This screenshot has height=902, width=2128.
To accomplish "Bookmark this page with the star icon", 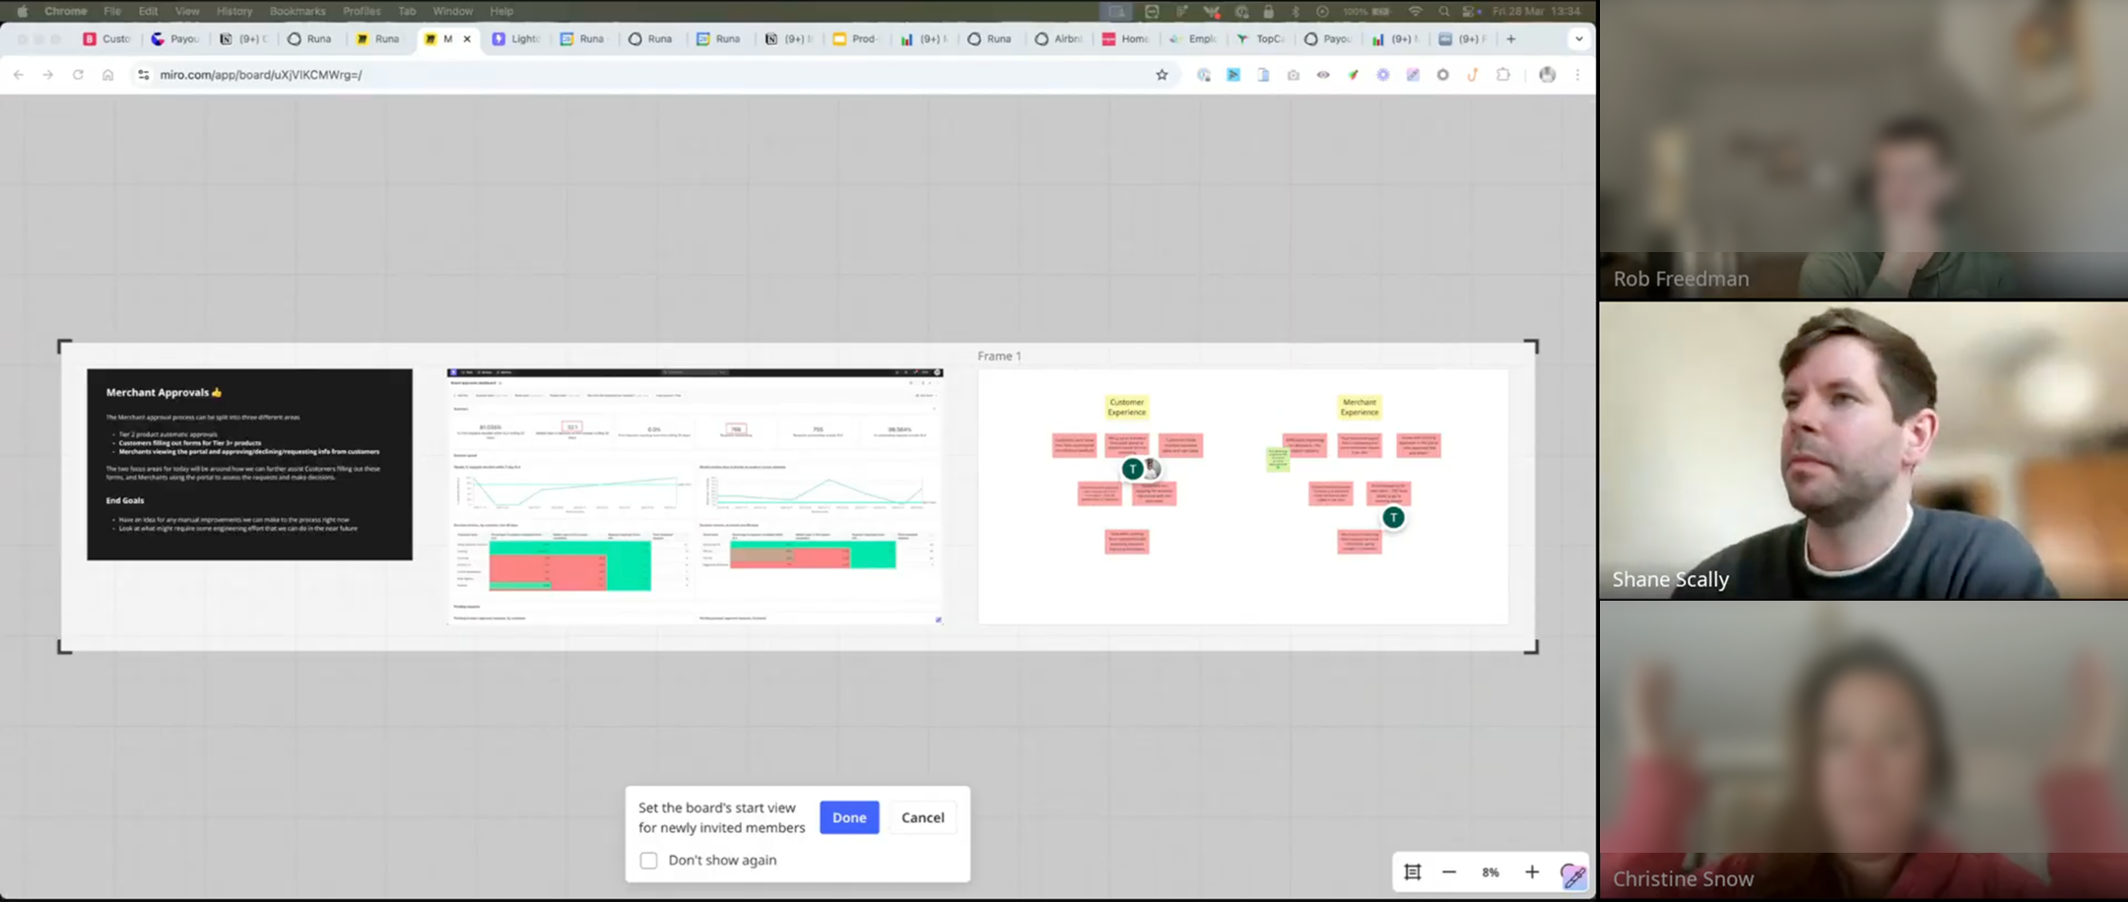I will coord(1162,75).
